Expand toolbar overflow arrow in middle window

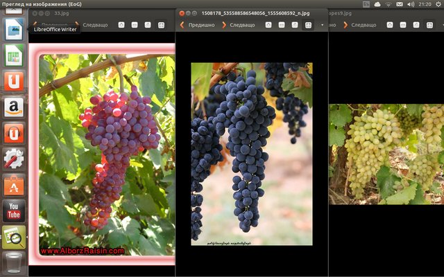[x=322, y=25]
